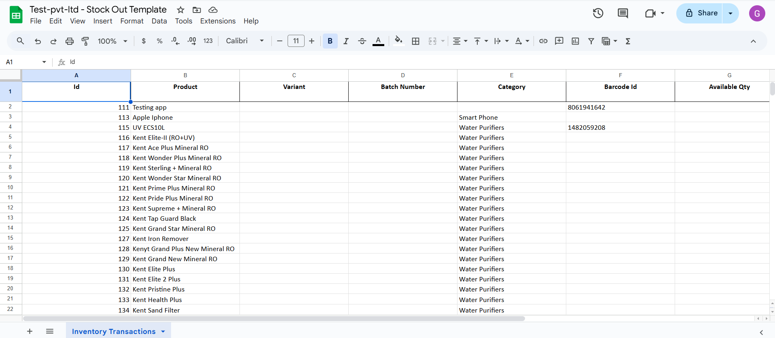Open the comments panel icon
This screenshot has height=338, width=775.
point(623,13)
